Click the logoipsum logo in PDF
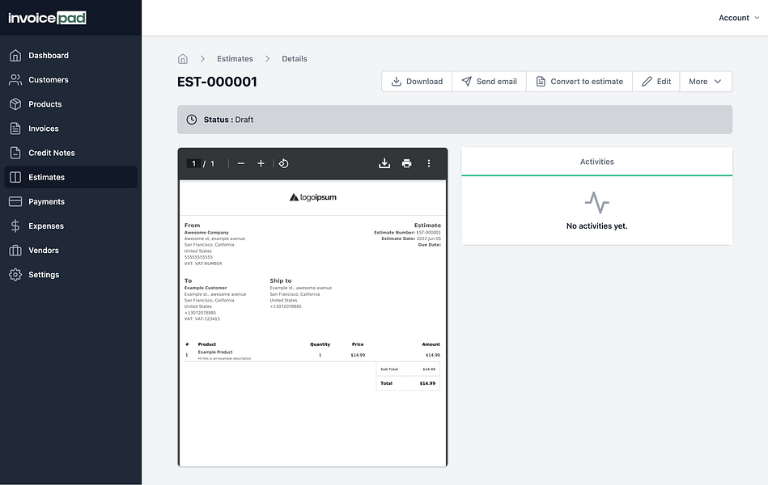768x485 pixels. pos(313,197)
